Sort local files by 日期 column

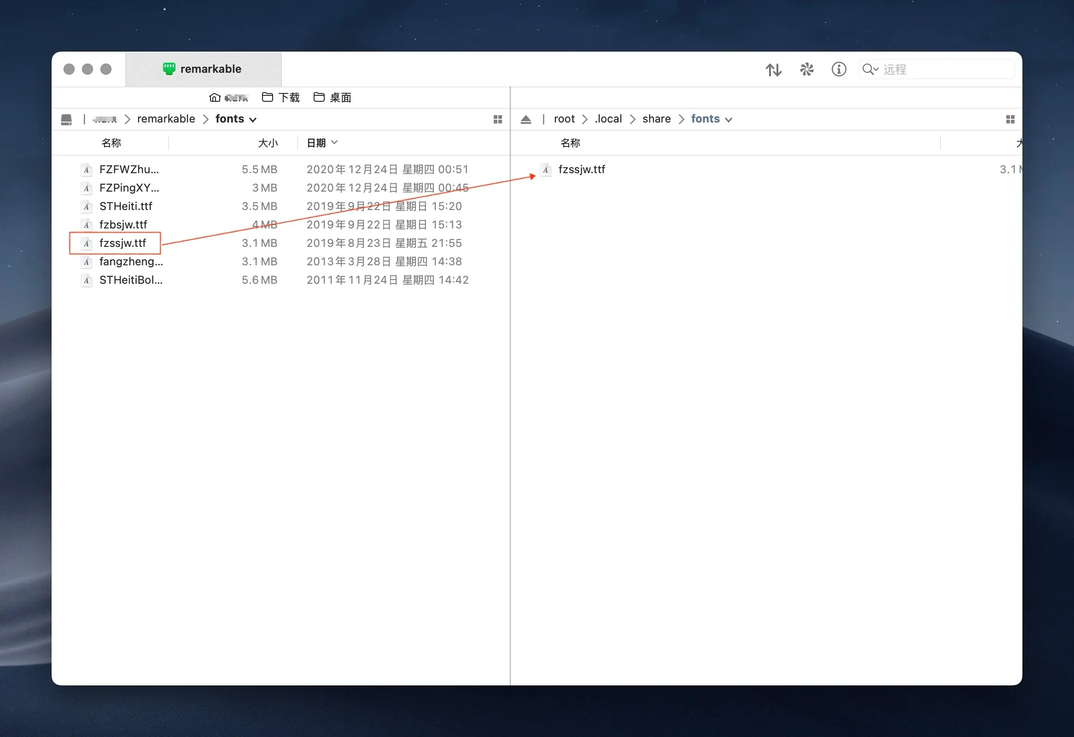pos(321,143)
